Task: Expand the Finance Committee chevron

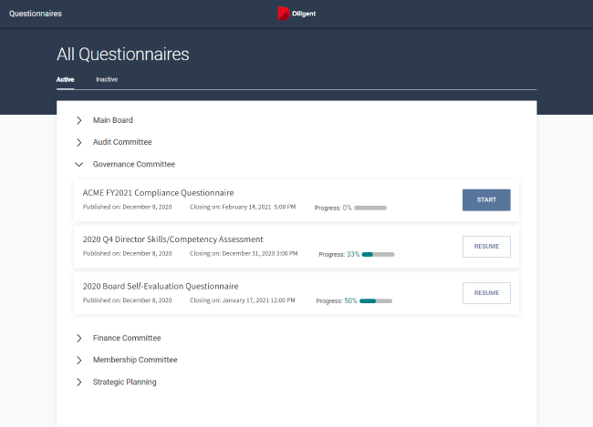Action: 79,338
